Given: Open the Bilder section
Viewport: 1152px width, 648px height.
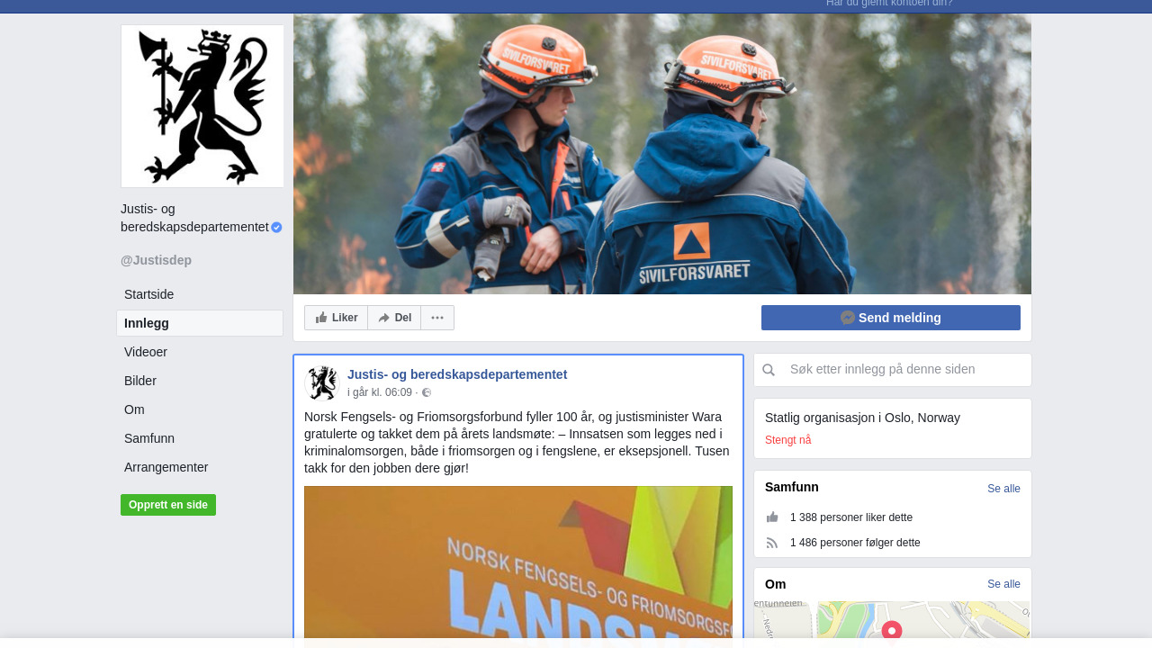Looking at the screenshot, I should (140, 381).
